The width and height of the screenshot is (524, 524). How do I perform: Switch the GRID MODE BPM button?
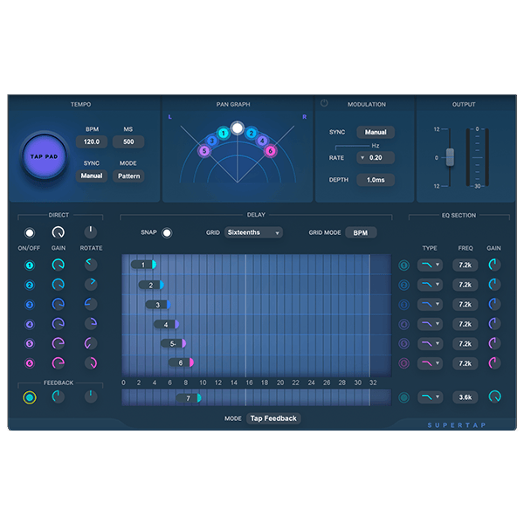click(361, 232)
